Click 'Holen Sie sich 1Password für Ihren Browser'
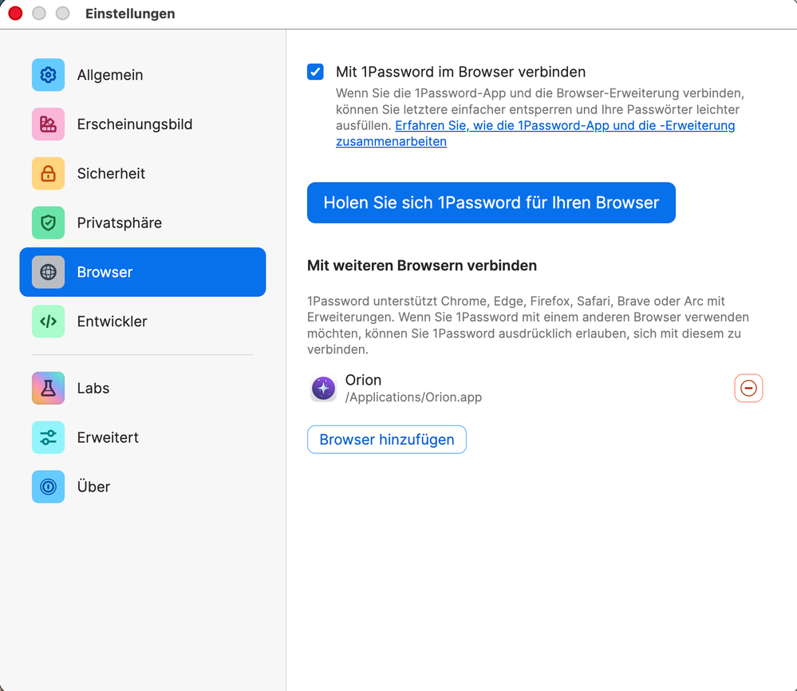This screenshot has width=797, height=691. (491, 203)
